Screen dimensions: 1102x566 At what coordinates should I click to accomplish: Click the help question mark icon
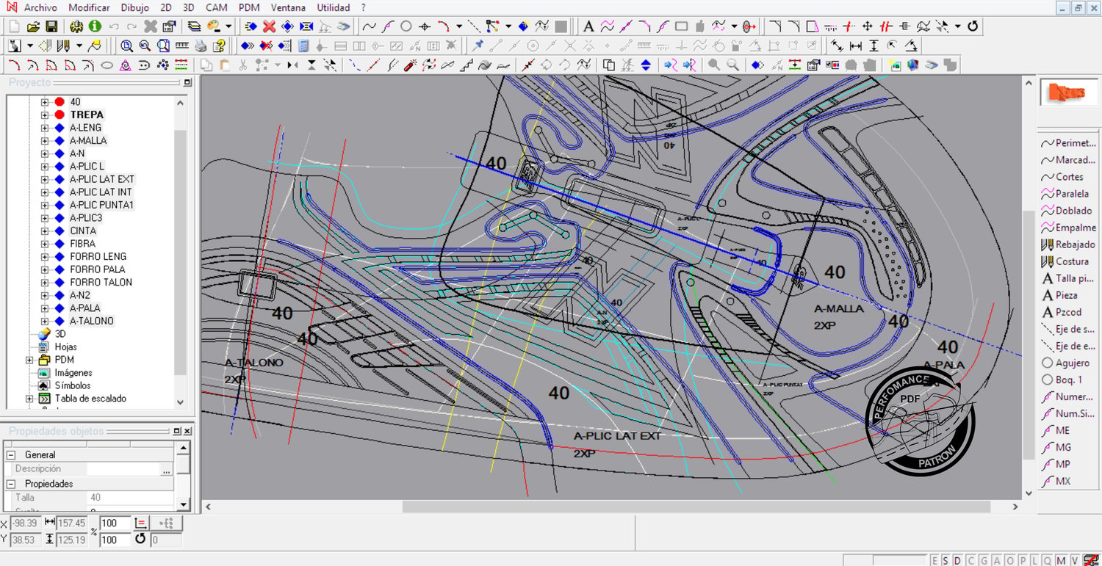click(x=218, y=46)
